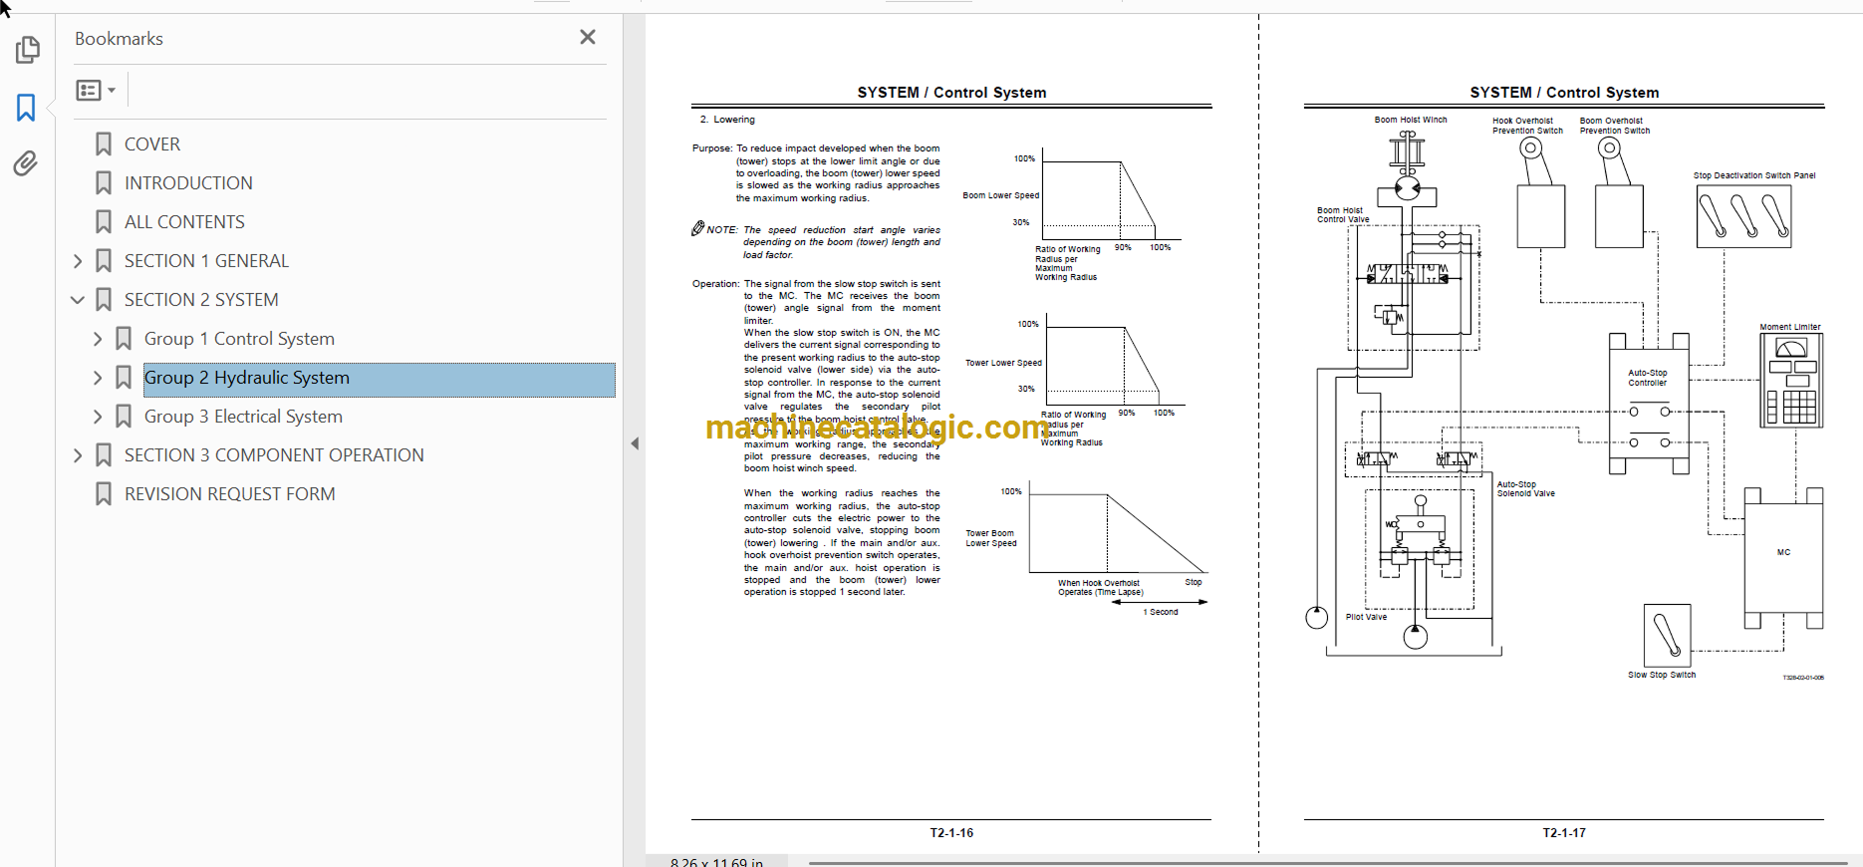Image resolution: width=1863 pixels, height=867 pixels.
Task: Click page number T2-1-16 footer
Action: [951, 833]
